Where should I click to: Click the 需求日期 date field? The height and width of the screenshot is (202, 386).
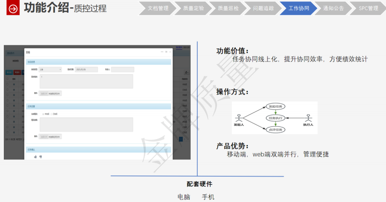pos(86,70)
